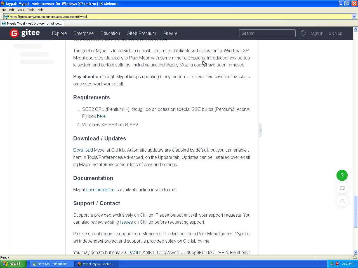Open the notifications bulb icon in header
Viewport: 358px width, 268px height.
coord(303,33)
